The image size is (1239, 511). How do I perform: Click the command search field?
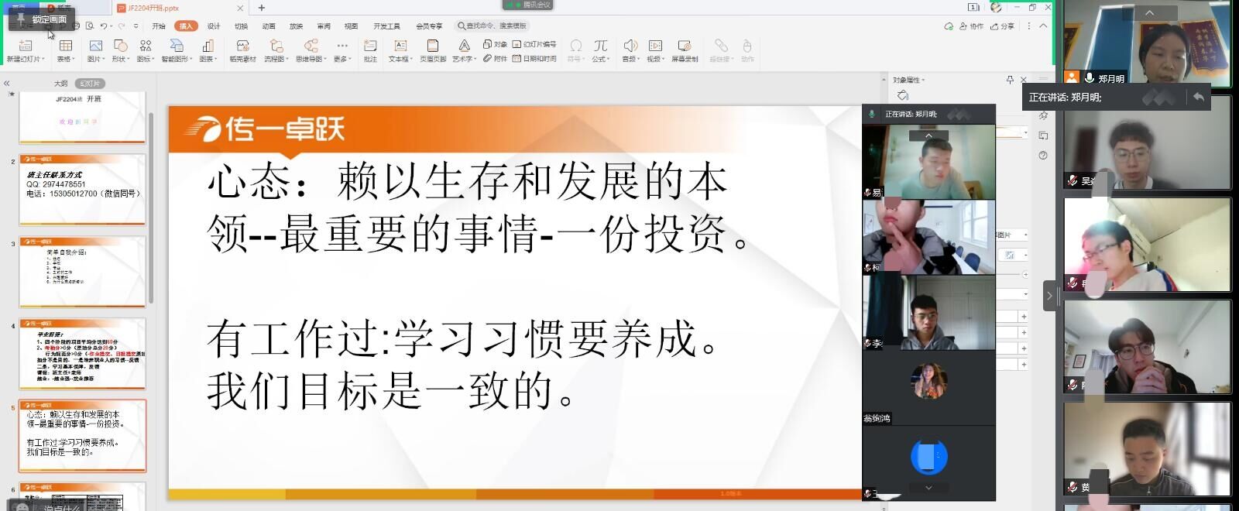(x=493, y=26)
